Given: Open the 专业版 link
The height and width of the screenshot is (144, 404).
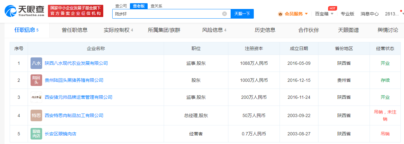Looking at the screenshot, I should point(347,14).
